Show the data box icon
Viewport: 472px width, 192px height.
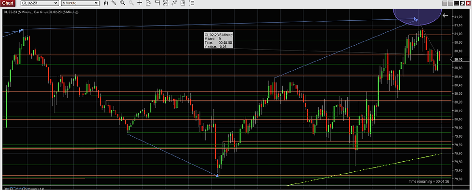[x=148, y=3]
